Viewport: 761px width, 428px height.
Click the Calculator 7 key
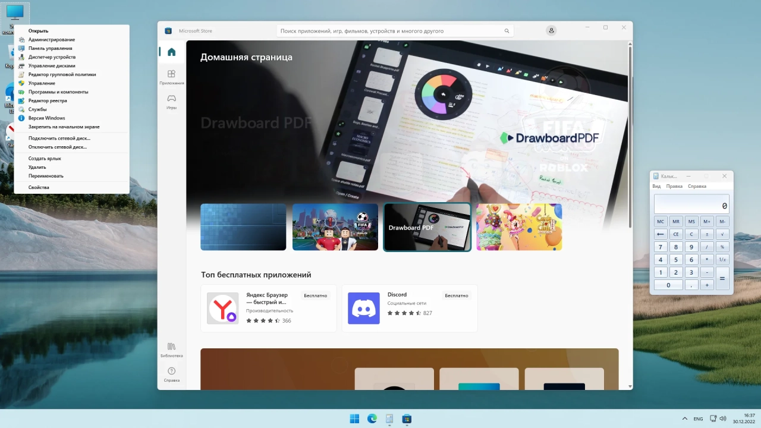661,247
